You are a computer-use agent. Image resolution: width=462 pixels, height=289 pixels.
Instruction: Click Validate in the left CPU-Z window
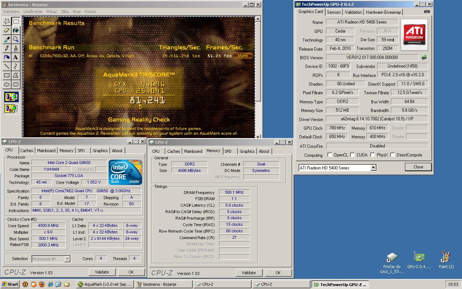pyautogui.click(x=101, y=272)
